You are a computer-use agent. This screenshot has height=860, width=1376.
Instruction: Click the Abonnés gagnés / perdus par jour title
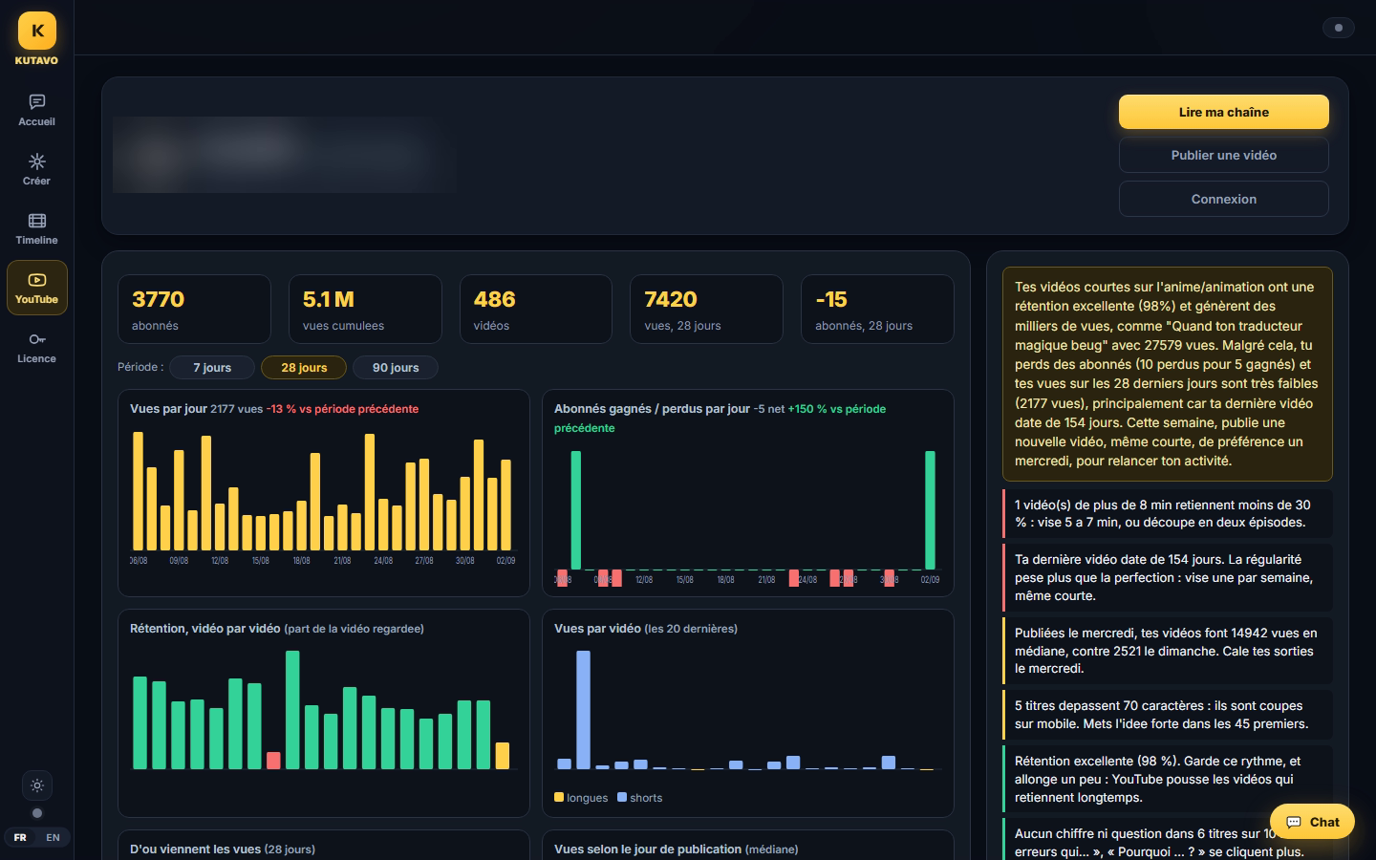[x=652, y=409]
